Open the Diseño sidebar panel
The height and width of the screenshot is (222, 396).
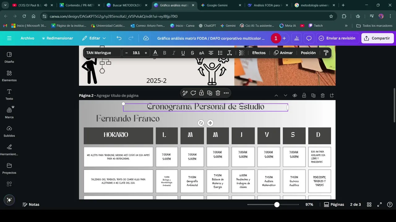pyautogui.click(x=9, y=57)
